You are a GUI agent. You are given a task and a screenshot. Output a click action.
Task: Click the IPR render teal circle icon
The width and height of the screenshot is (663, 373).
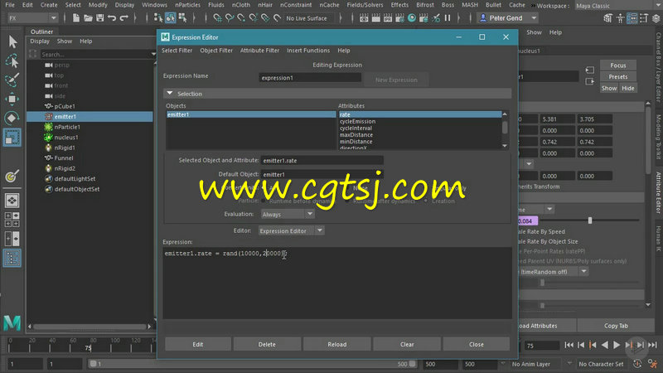(x=411, y=17)
